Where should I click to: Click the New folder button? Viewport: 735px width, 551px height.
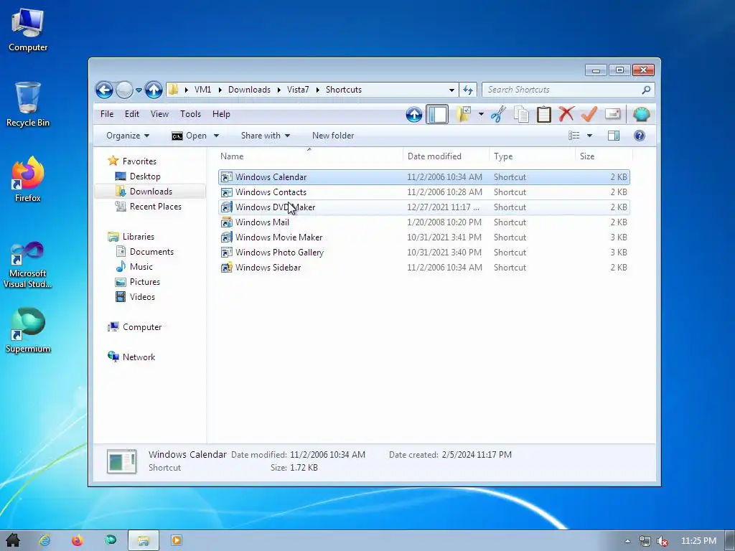click(333, 136)
